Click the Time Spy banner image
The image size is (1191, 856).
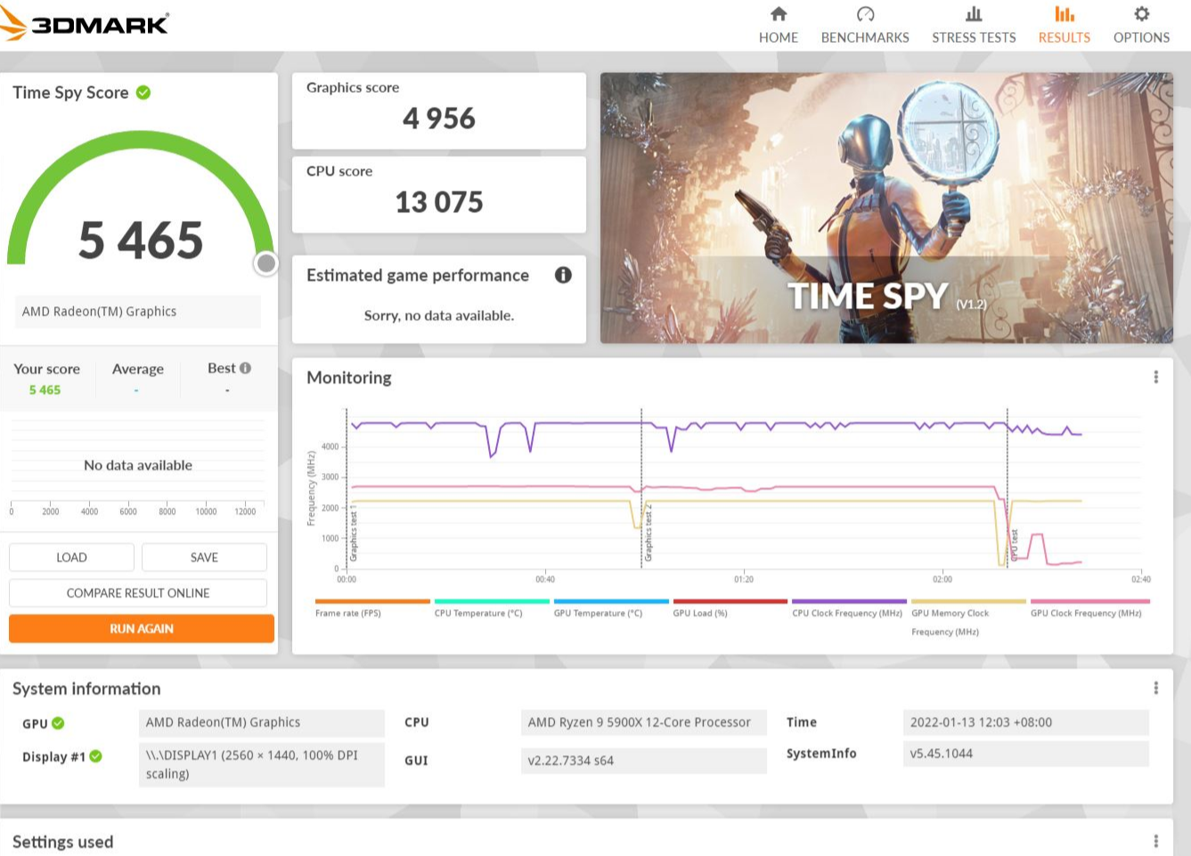[x=886, y=208]
